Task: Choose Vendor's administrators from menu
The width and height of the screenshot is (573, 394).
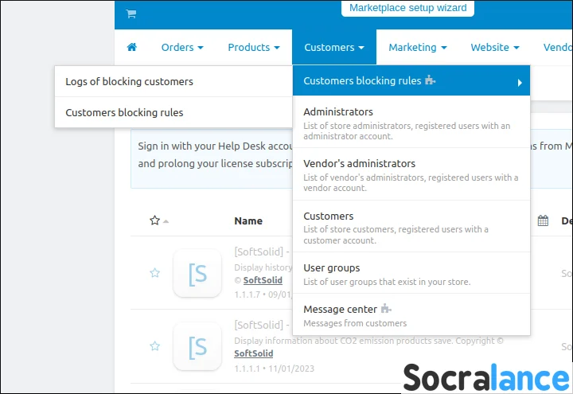Action: (359, 164)
